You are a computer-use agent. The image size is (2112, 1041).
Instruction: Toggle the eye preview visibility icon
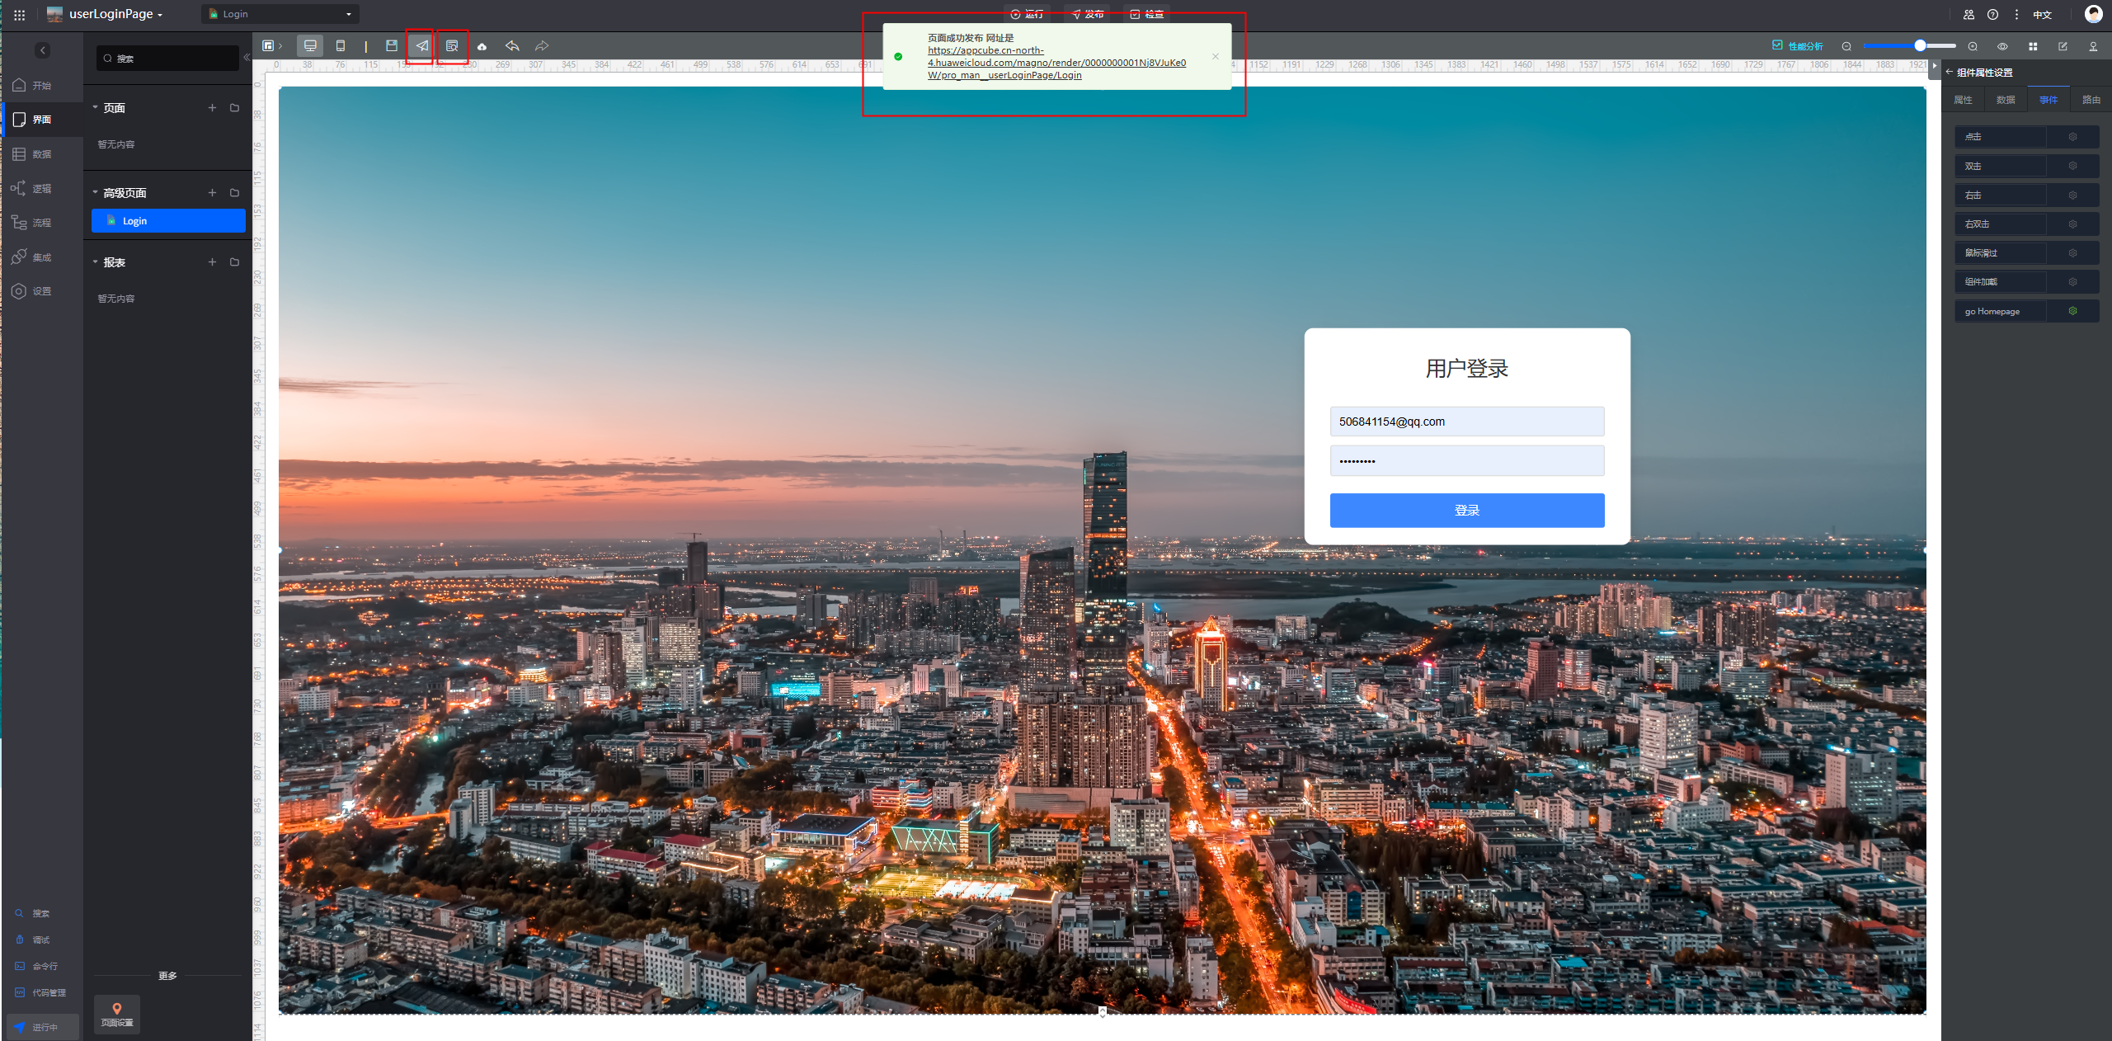2002,46
